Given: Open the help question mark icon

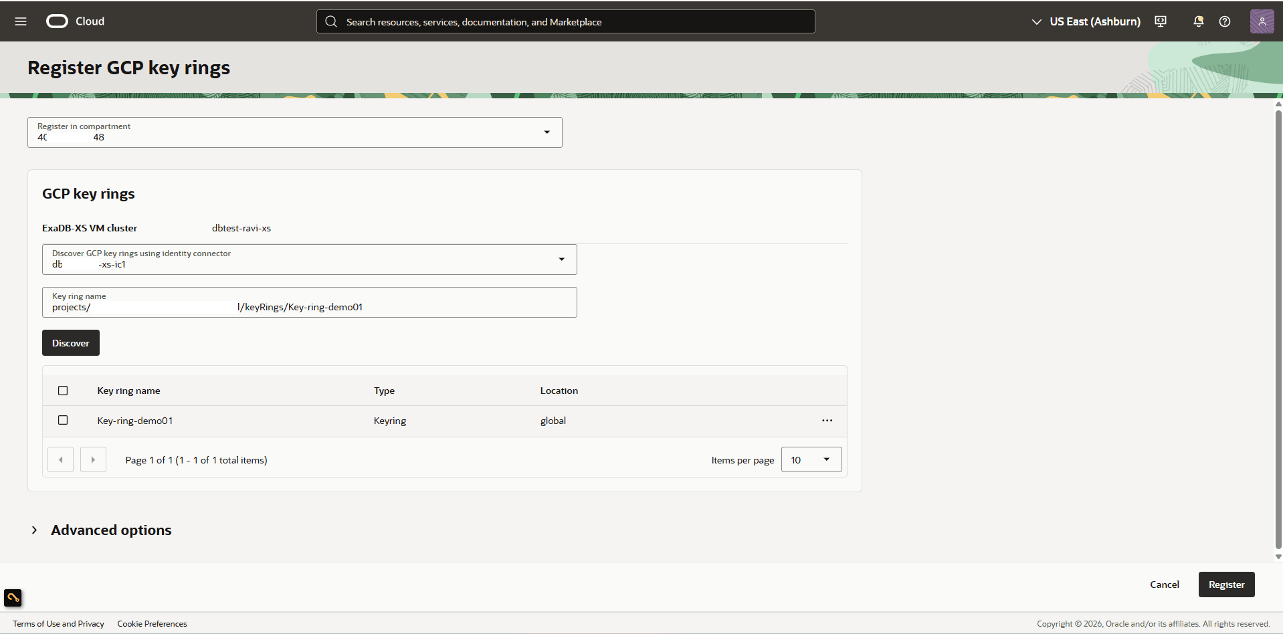Looking at the screenshot, I should click(1225, 21).
